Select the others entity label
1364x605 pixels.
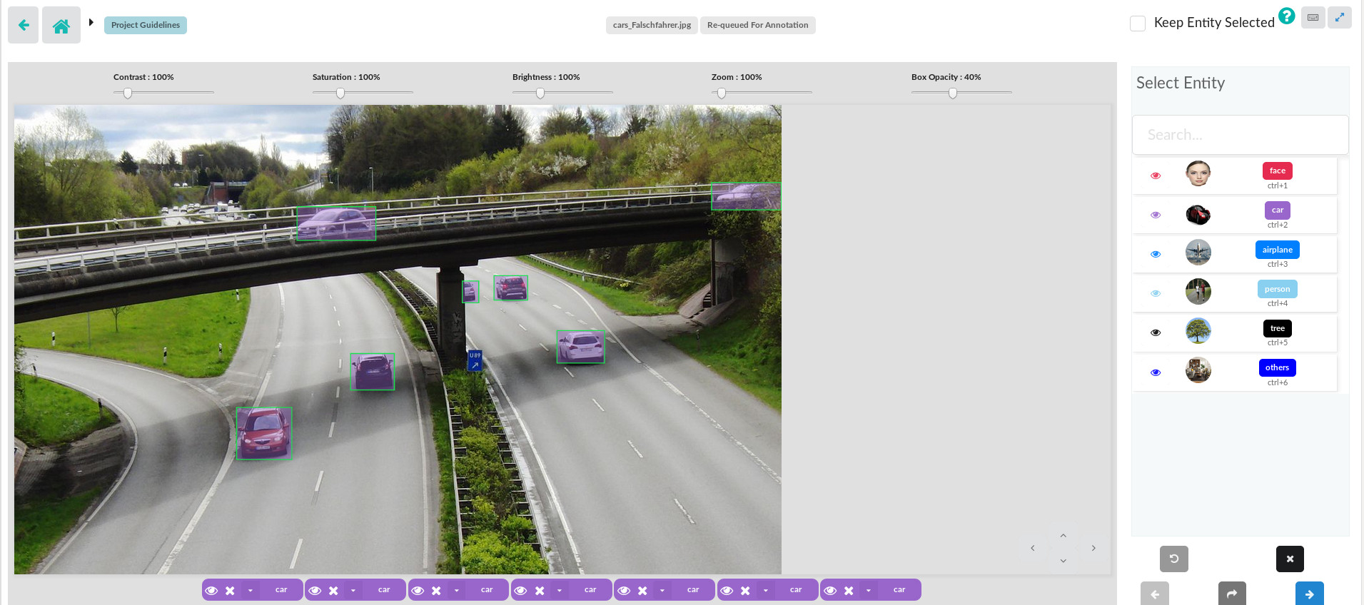[1277, 367]
